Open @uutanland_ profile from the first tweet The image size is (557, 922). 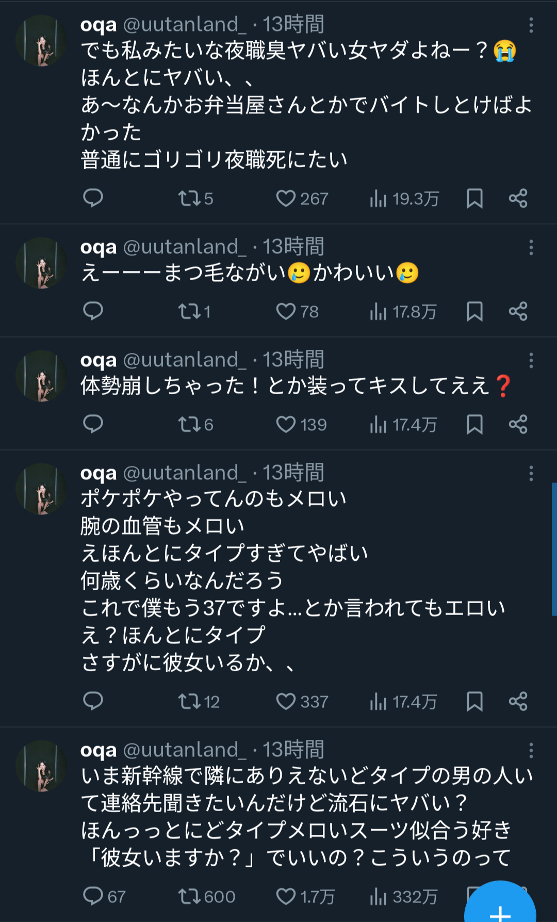click(181, 25)
